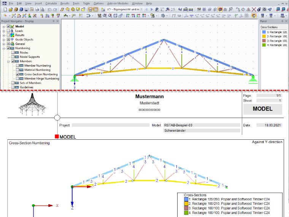The width and height of the screenshot is (289, 217).
Task: Click the highlighted move/copy view icon
Action: tap(220, 10)
